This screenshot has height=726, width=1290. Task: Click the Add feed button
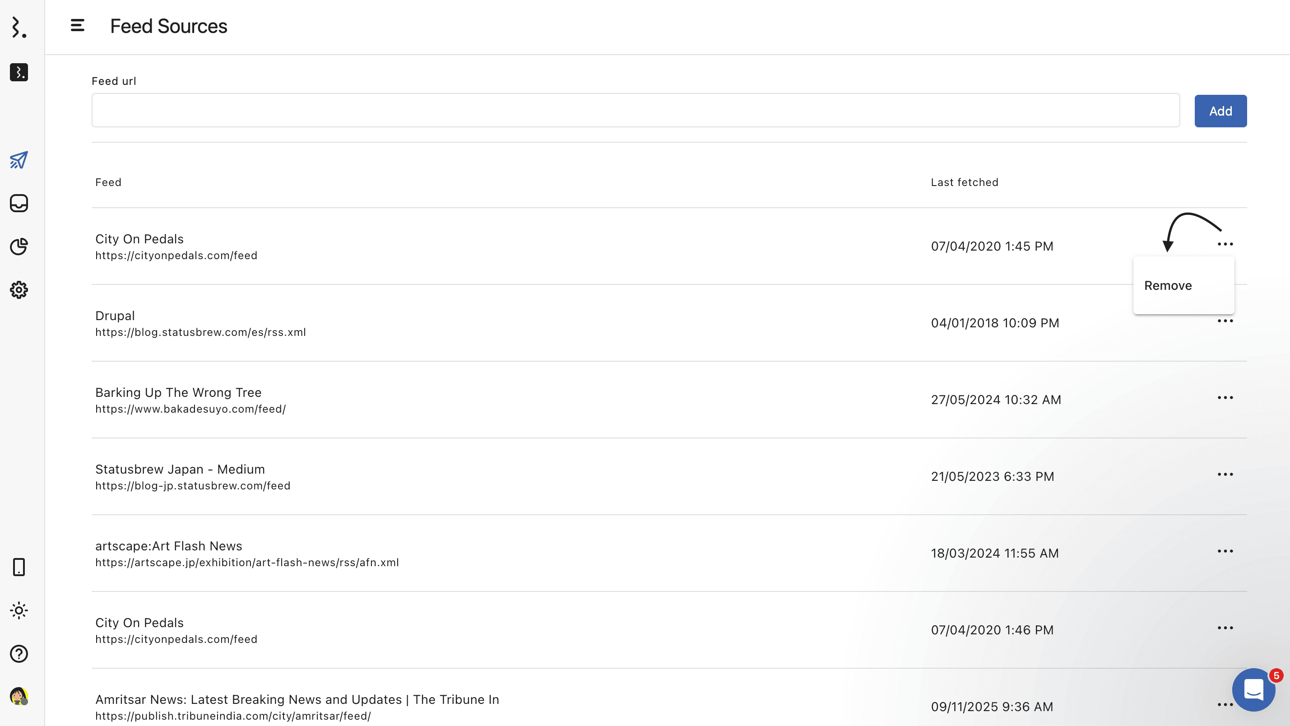coord(1220,111)
